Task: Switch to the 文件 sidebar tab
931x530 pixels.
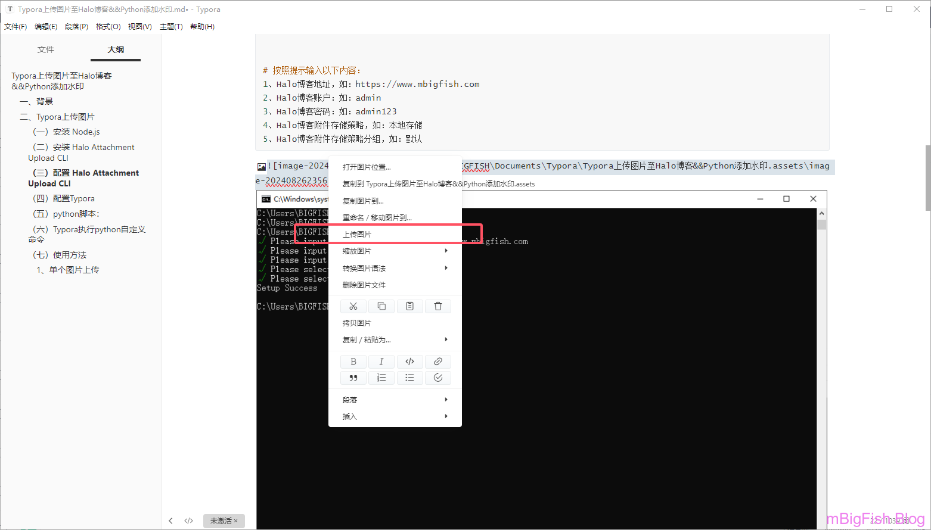Action: click(x=46, y=49)
